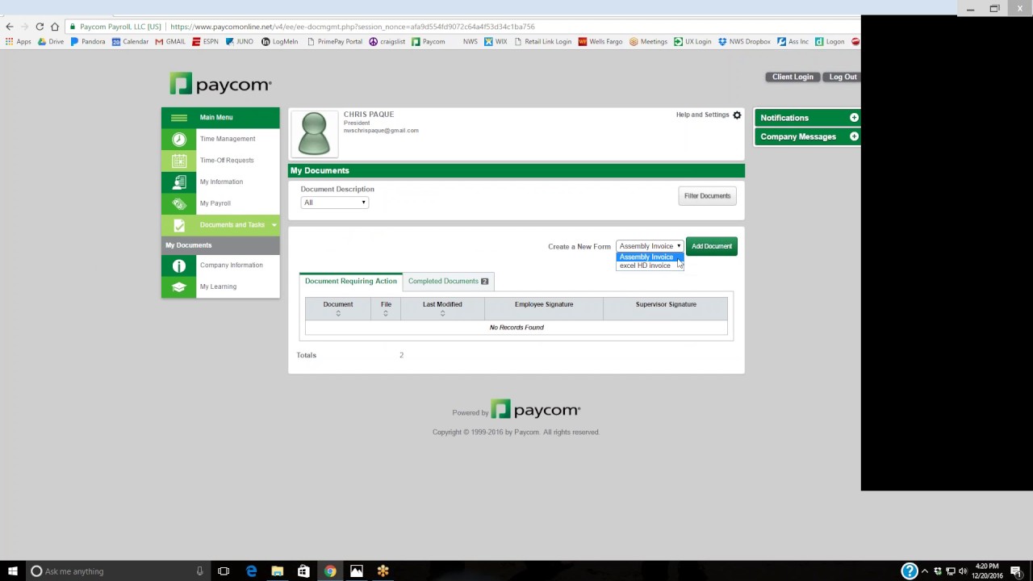Image resolution: width=1033 pixels, height=581 pixels.
Task: Select excel HD invoice from the dropdown
Action: [x=645, y=265]
